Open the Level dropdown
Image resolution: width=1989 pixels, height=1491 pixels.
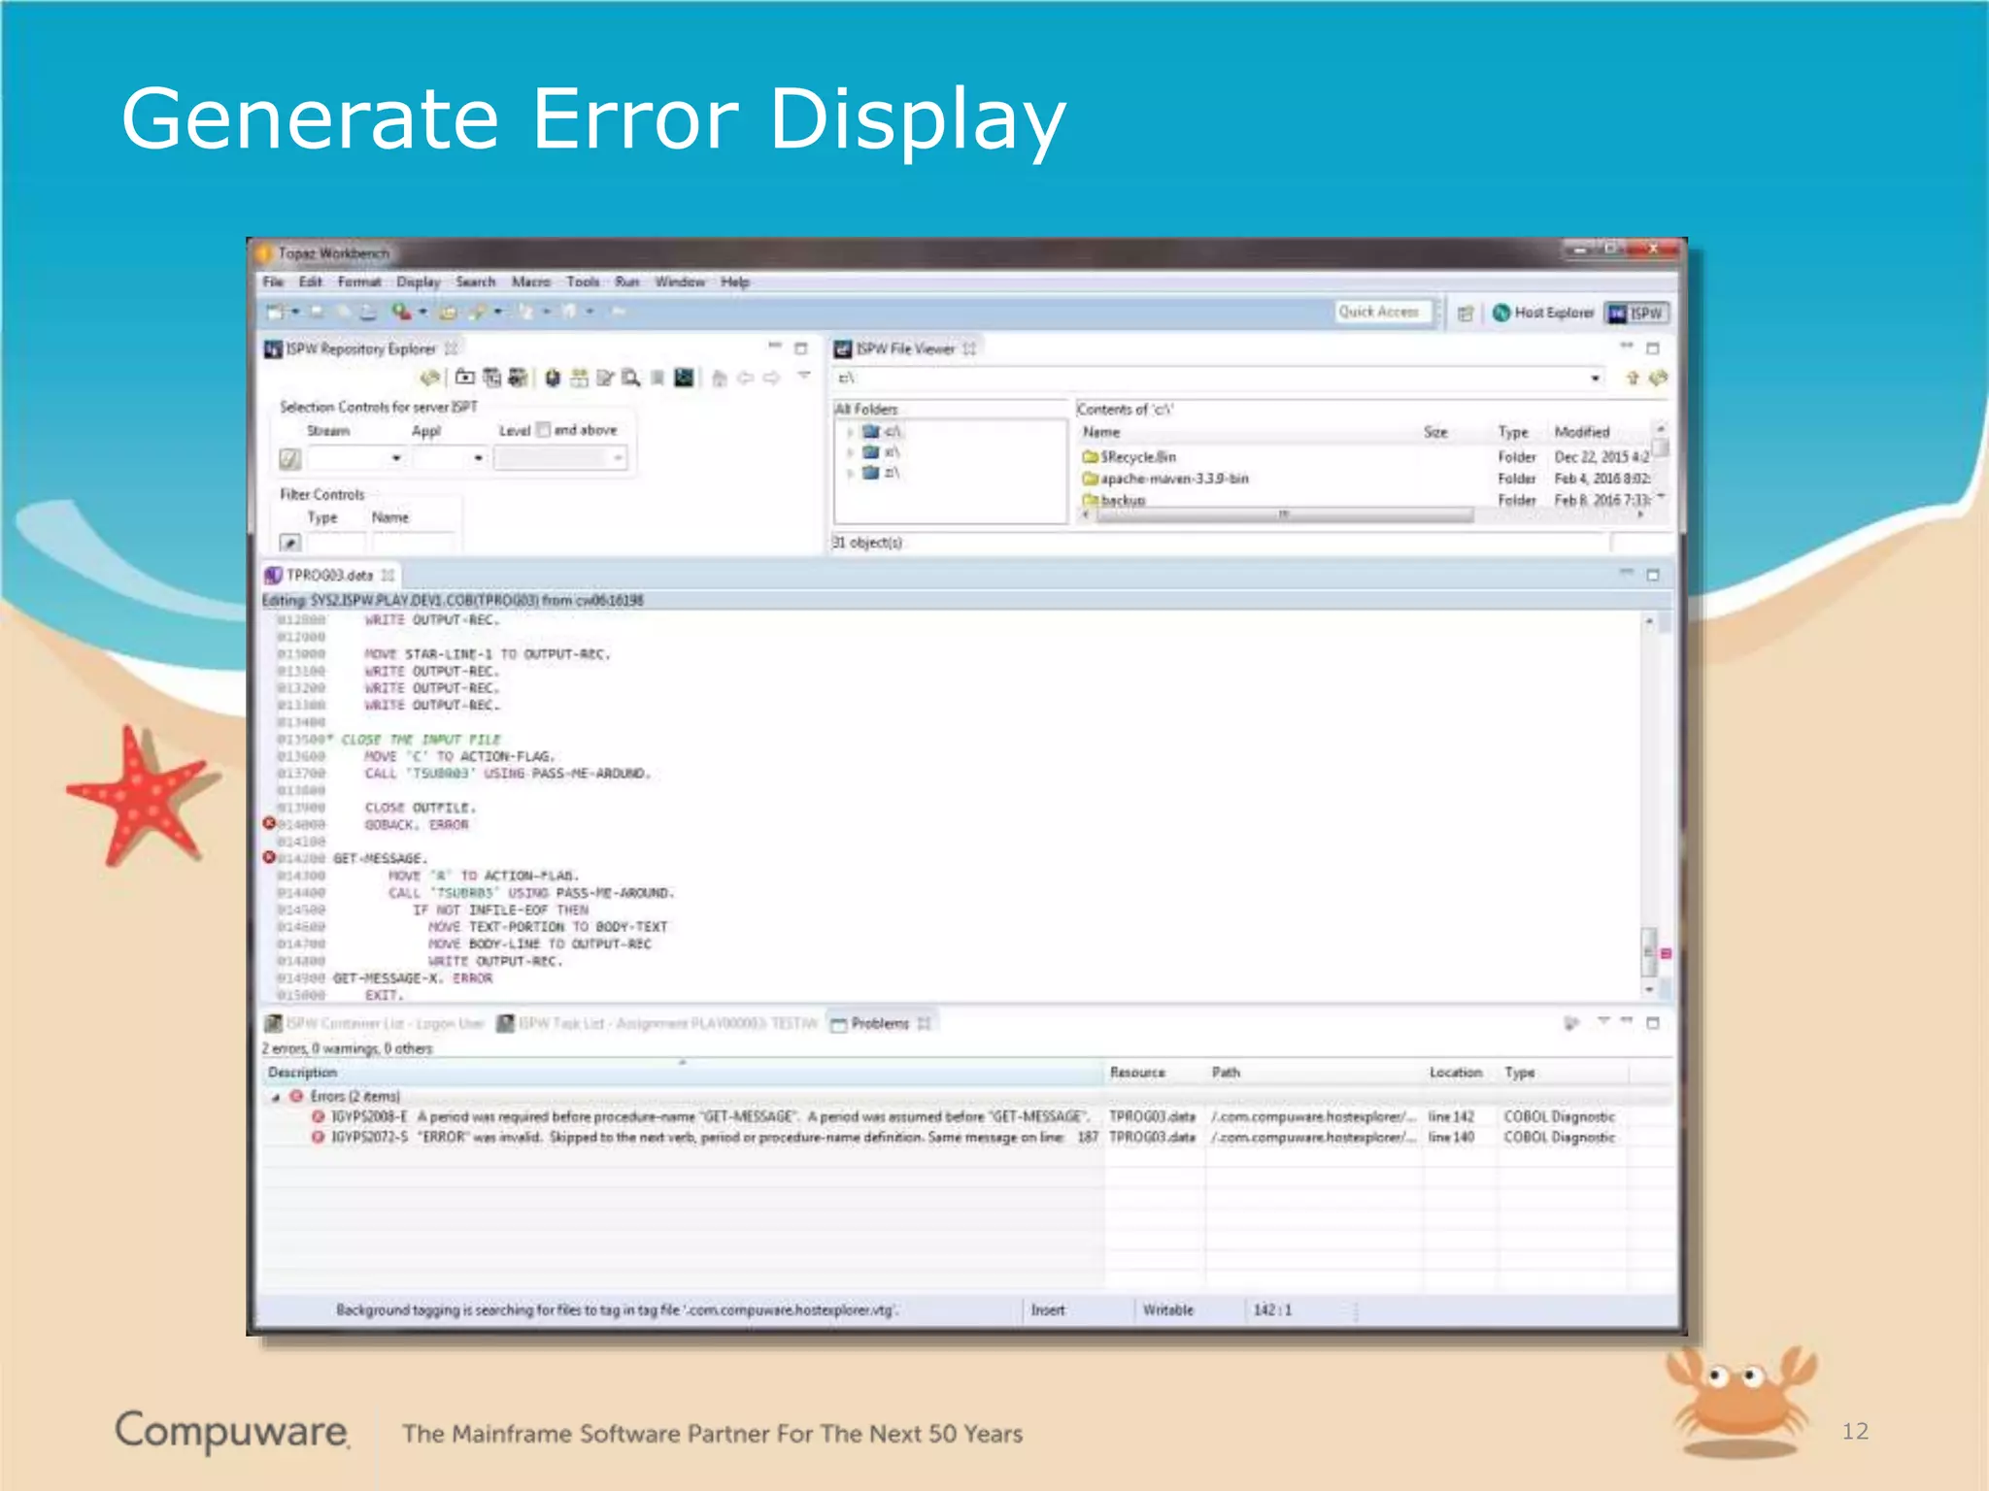[618, 458]
